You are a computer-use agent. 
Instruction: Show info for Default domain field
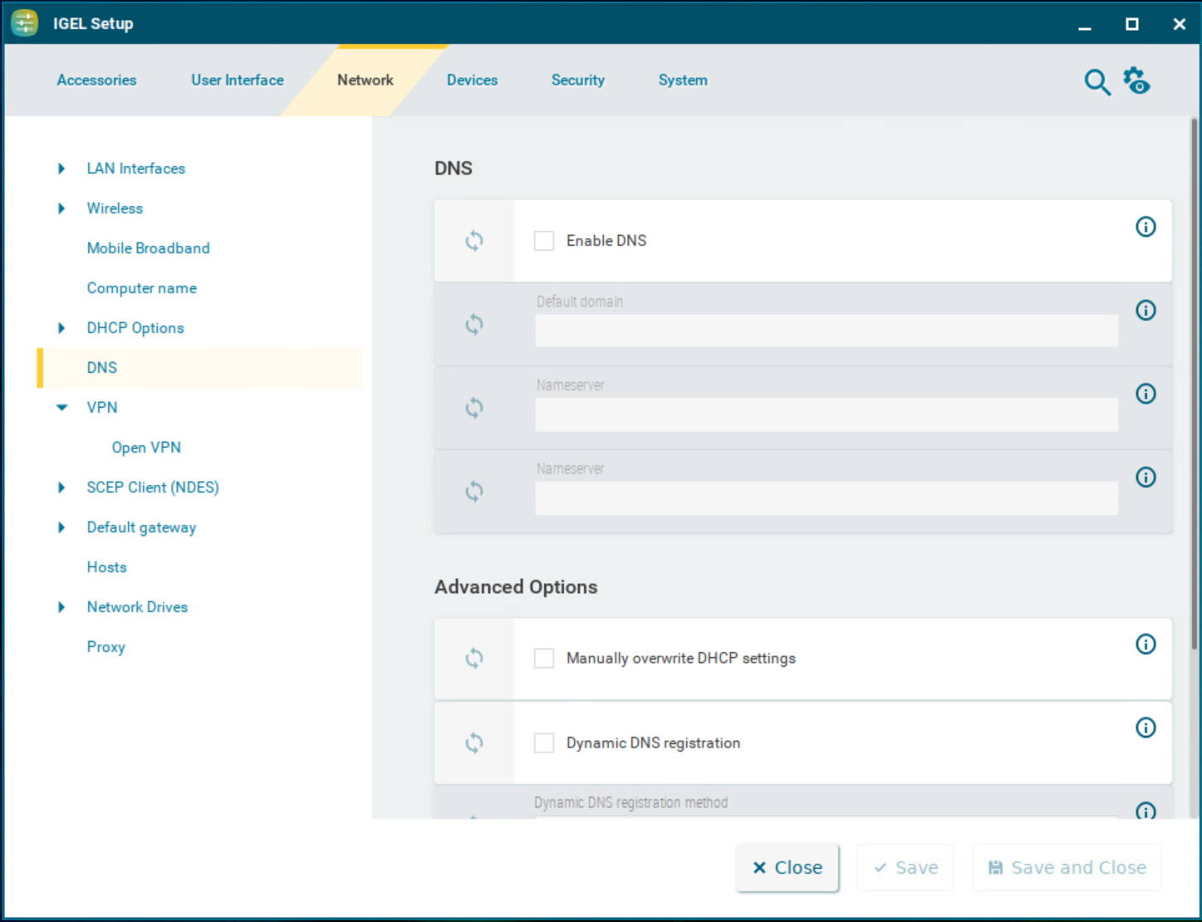point(1146,311)
